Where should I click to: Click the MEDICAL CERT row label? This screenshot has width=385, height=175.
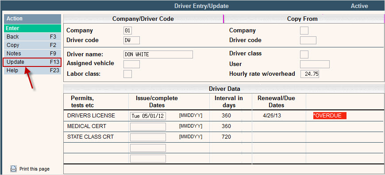[87, 126]
